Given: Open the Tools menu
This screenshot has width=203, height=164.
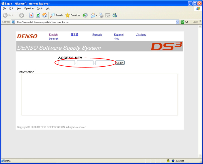Looking at the screenshot, I should (40, 8).
